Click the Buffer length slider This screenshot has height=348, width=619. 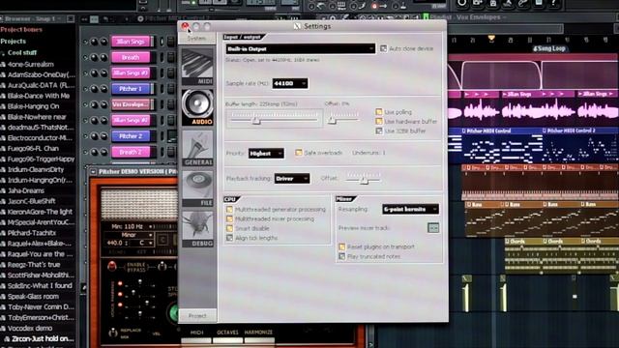pyautogui.click(x=275, y=118)
